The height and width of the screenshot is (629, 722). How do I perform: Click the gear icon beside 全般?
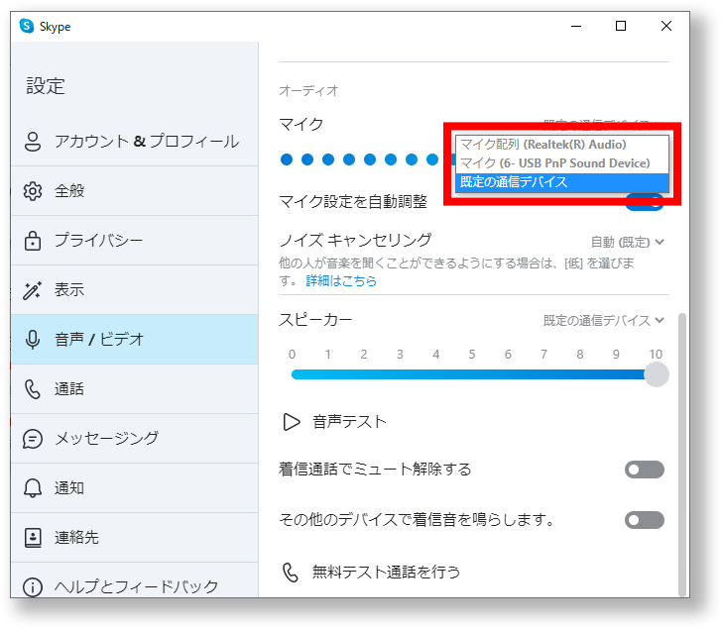(32, 191)
